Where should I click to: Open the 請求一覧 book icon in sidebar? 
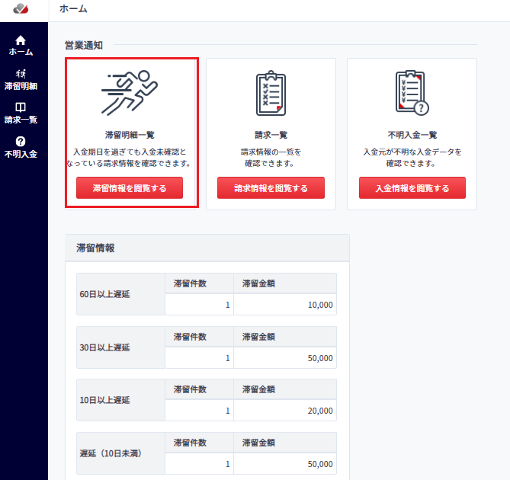pos(21,107)
